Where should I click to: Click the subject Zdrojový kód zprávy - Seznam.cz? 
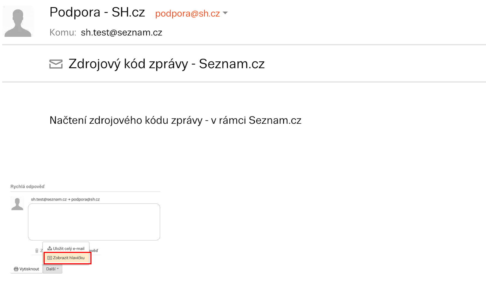click(x=166, y=64)
